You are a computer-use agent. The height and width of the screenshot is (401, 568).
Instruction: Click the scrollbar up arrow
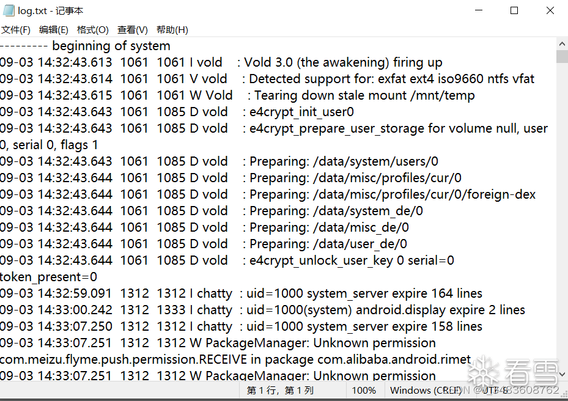(x=562, y=43)
